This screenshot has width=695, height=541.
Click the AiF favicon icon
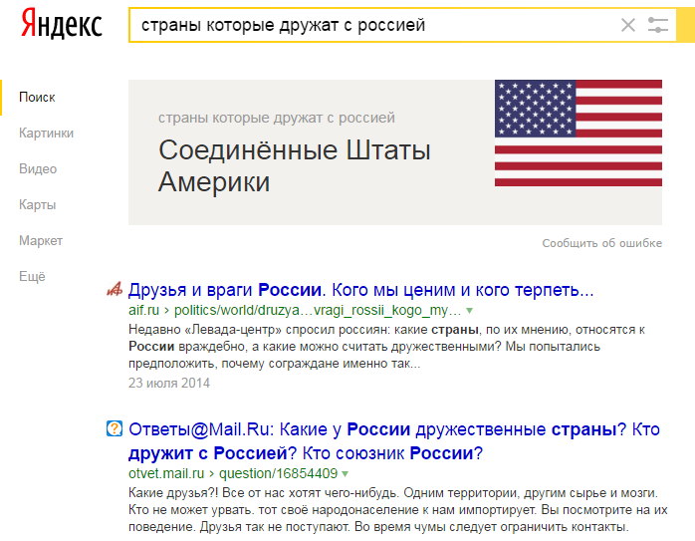pos(115,291)
